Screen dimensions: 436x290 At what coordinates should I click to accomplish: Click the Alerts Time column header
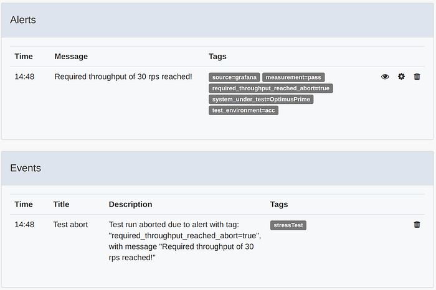coord(24,57)
